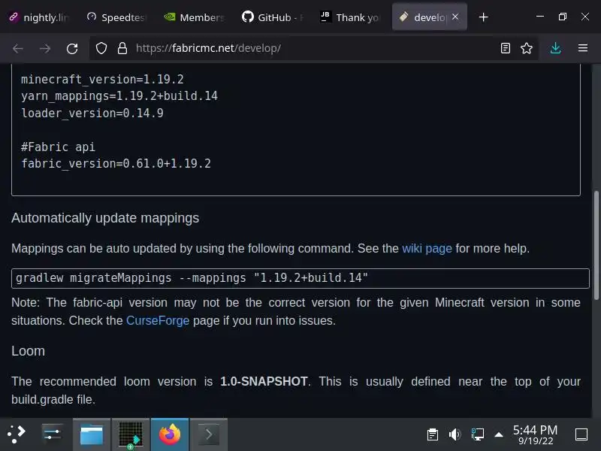Viewport: 601px width, 451px height.
Task: Switch to the Thank you JetBrains tab
Action: click(350, 17)
